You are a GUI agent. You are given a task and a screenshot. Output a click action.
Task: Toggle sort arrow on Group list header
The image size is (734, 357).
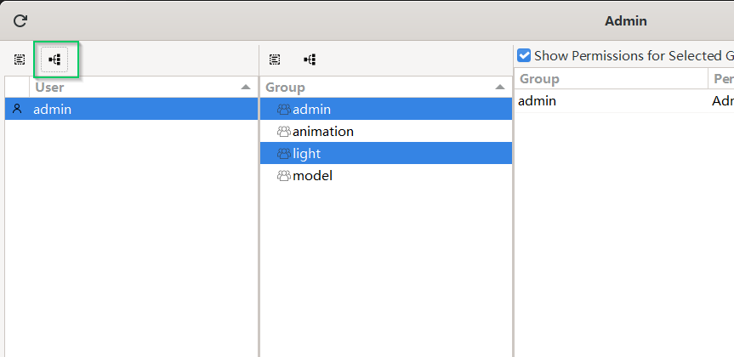point(500,88)
